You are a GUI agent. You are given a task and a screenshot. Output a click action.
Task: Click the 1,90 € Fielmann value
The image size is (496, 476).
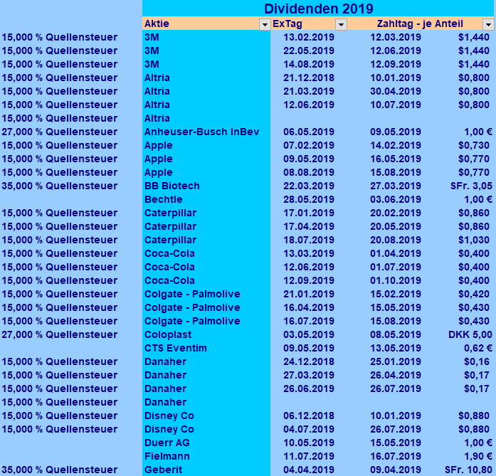click(x=478, y=456)
